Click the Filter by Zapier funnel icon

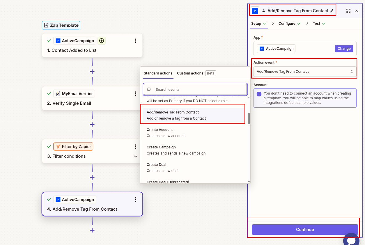click(58, 146)
